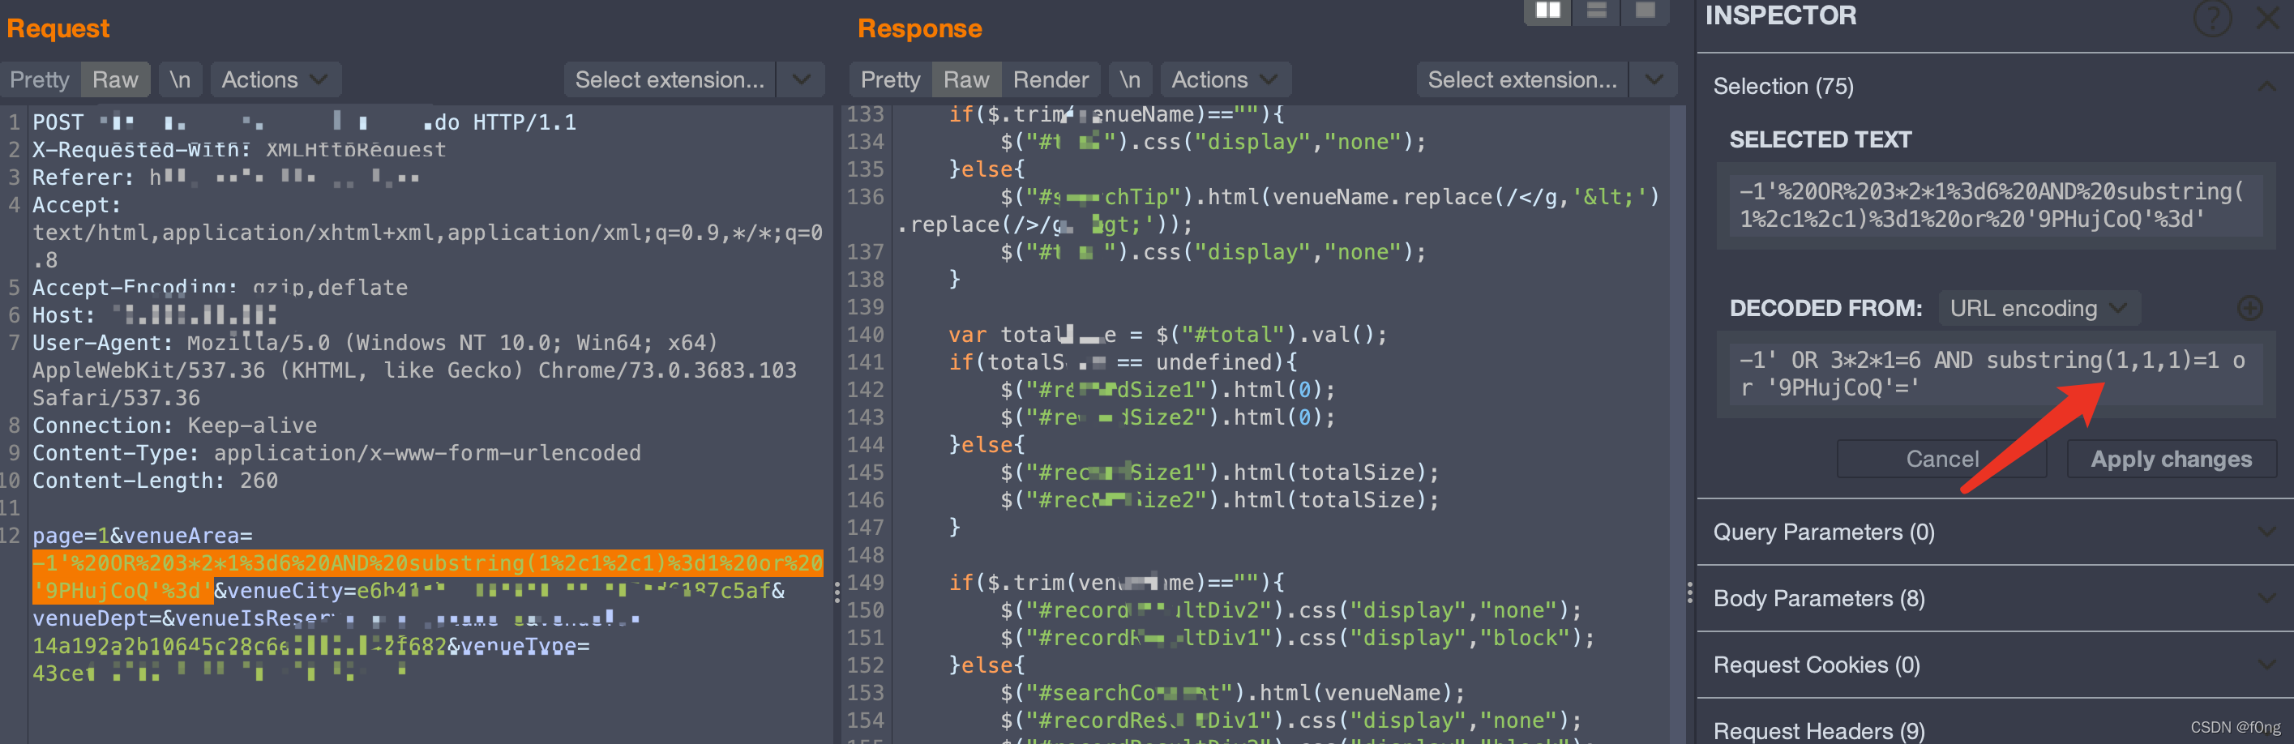
Task: Switch Request view to Raw
Action: pos(115,80)
